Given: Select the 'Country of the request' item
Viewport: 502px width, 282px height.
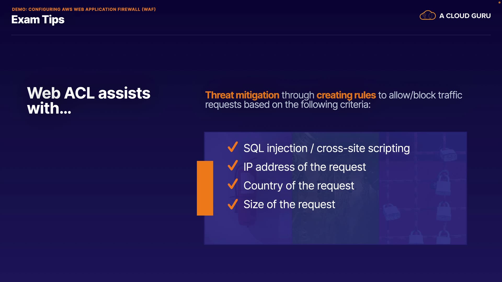Looking at the screenshot, I should coord(299,186).
